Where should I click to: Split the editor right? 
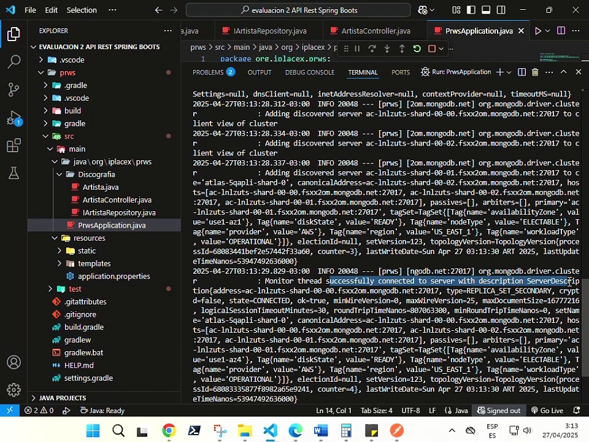tap(561, 31)
